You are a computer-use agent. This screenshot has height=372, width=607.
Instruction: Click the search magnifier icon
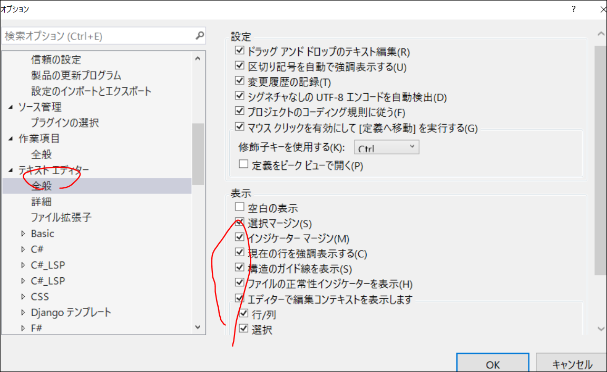pos(199,36)
